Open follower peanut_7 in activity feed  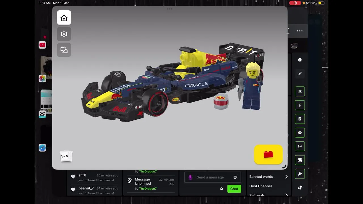click(x=86, y=188)
